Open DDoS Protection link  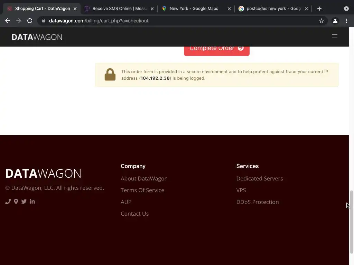point(257,202)
